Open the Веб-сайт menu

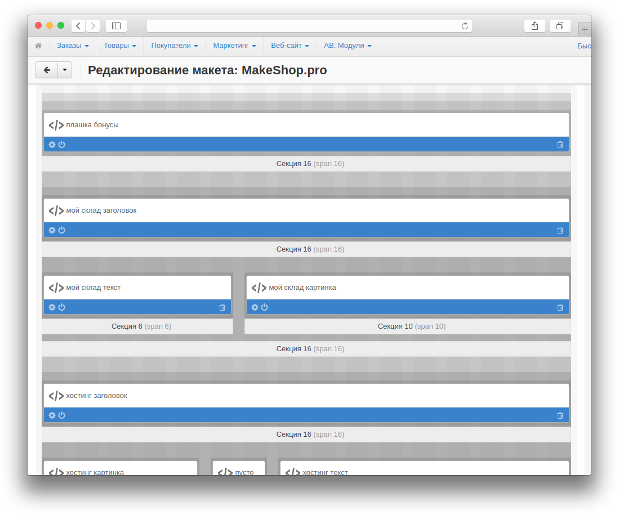coord(290,46)
